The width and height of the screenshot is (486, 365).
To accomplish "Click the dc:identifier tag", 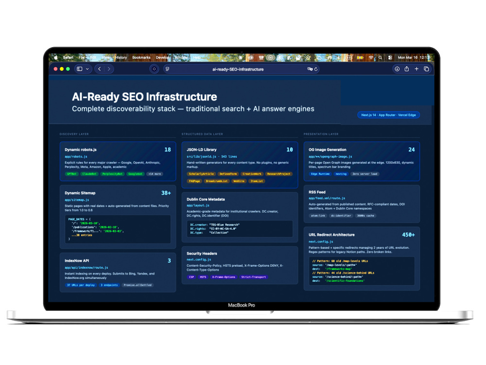I will [x=341, y=216].
